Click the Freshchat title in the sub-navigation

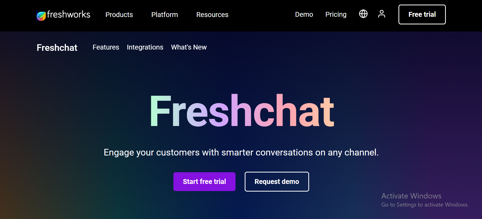coord(57,48)
